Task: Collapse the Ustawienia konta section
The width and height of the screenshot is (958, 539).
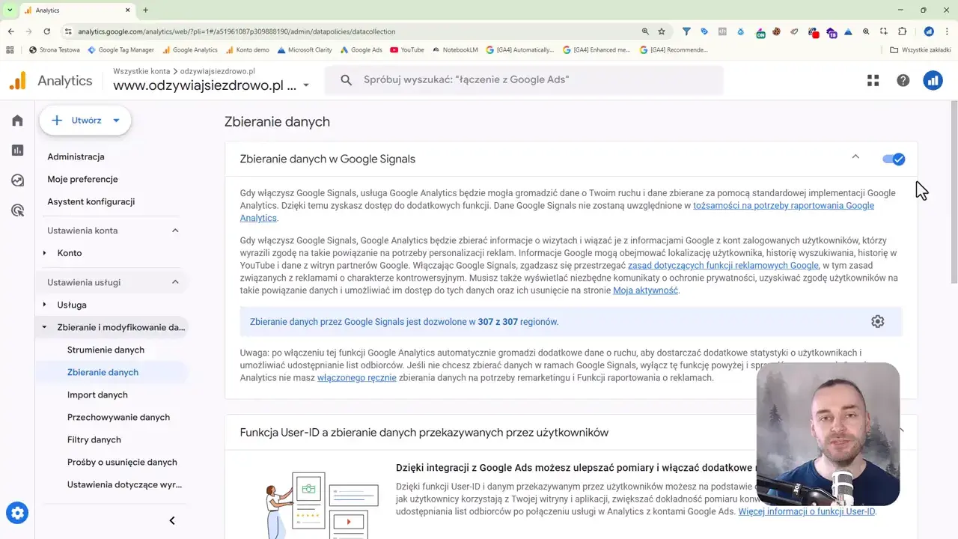Action: [175, 231]
